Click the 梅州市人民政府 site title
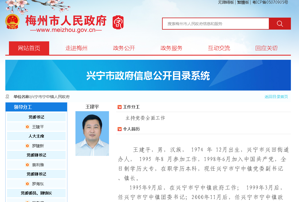 pos(66,21)
